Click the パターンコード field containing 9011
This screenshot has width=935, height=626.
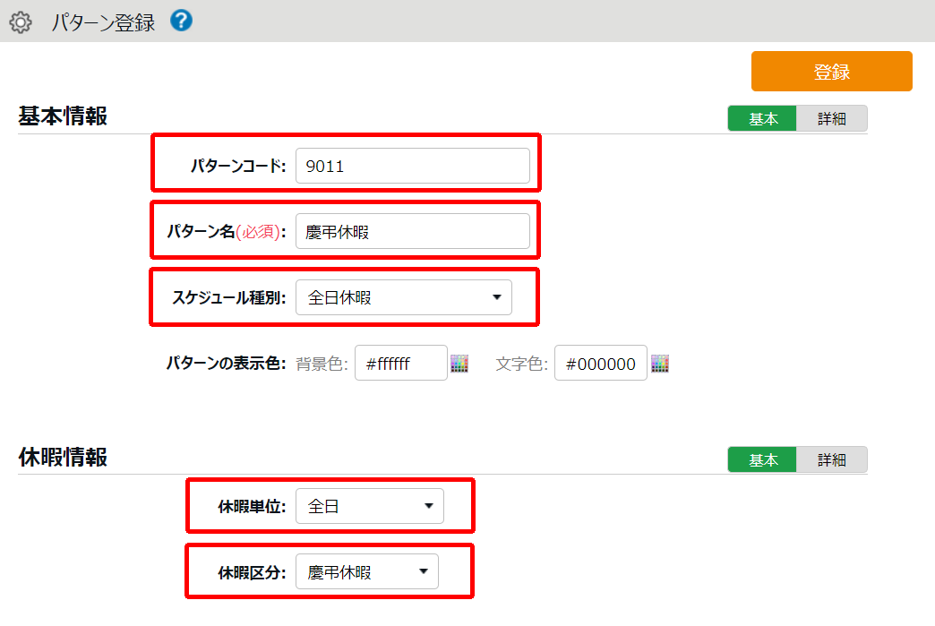click(x=412, y=166)
